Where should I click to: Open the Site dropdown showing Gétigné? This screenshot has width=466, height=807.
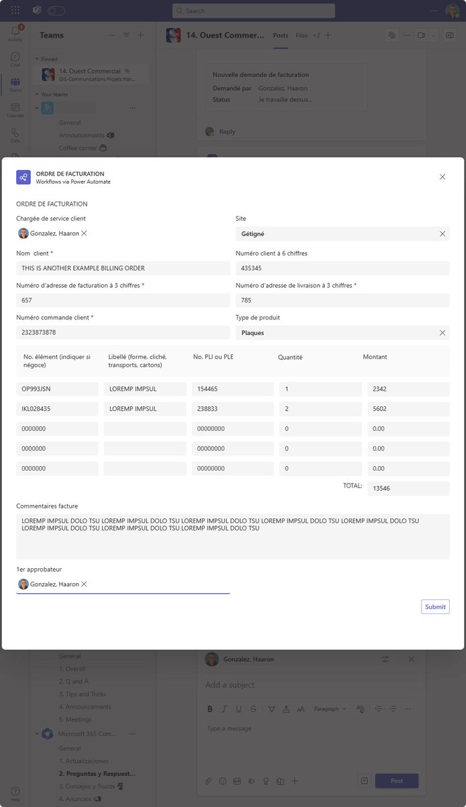pyautogui.click(x=342, y=234)
